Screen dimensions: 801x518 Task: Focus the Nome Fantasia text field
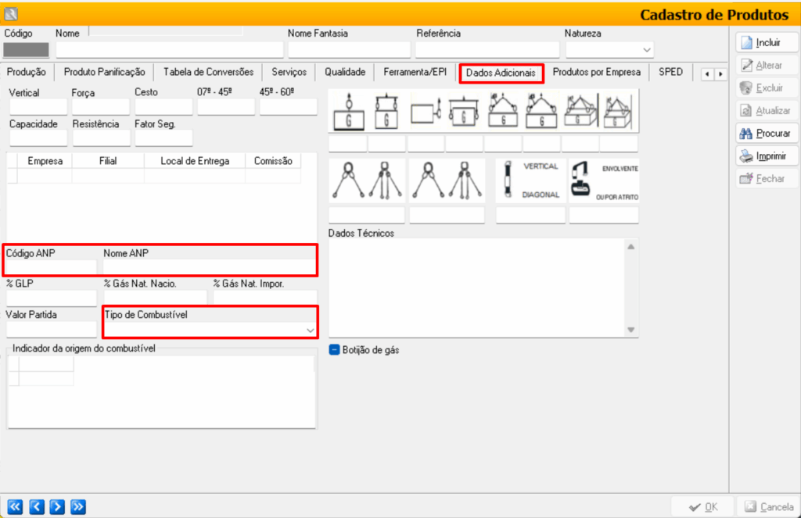point(347,50)
